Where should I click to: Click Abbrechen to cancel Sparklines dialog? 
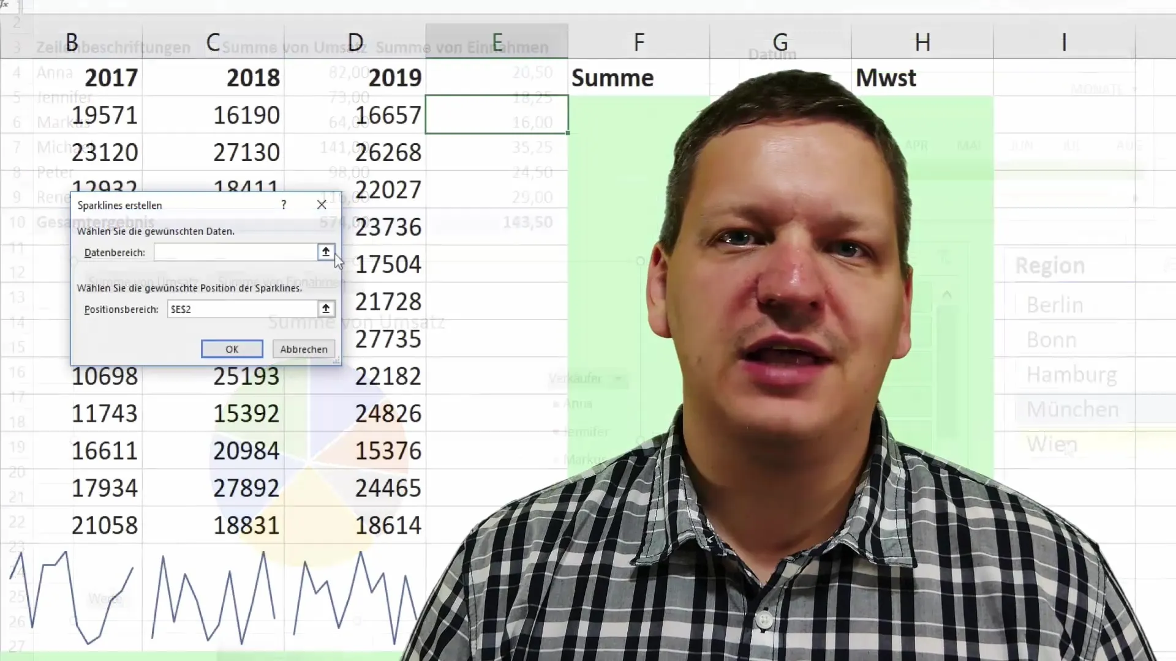point(304,349)
